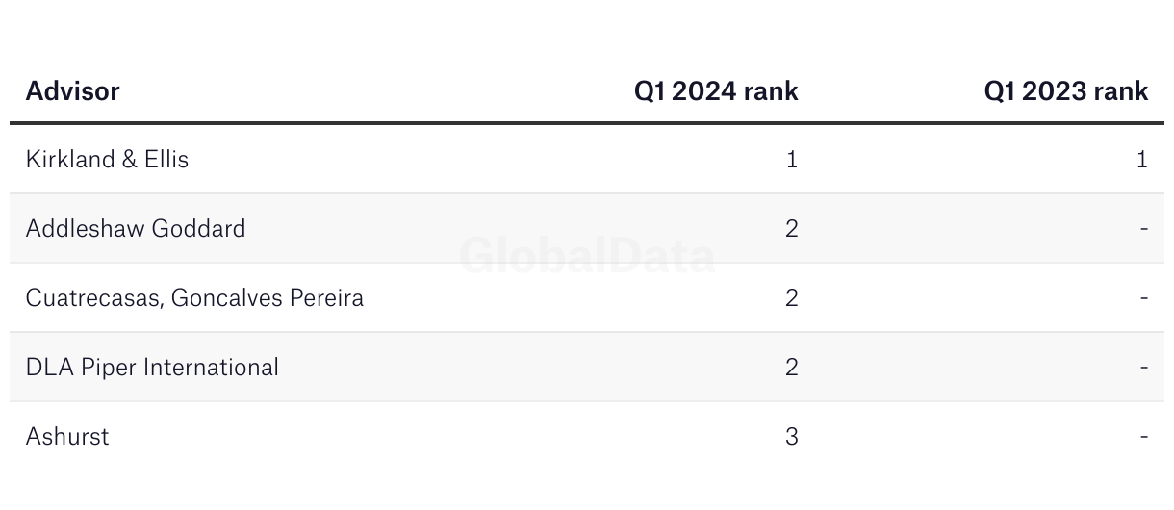This screenshot has width=1174, height=510.
Task: Click the GlobalData watermark in the table
Action: coord(587,257)
